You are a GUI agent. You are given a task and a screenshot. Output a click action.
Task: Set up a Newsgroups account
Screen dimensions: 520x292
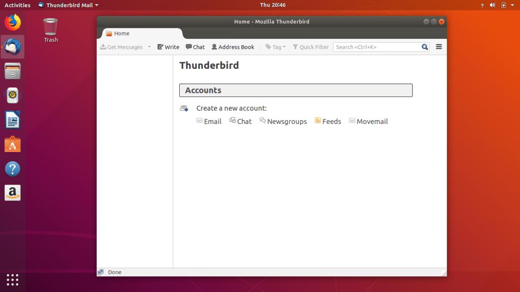(283, 121)
